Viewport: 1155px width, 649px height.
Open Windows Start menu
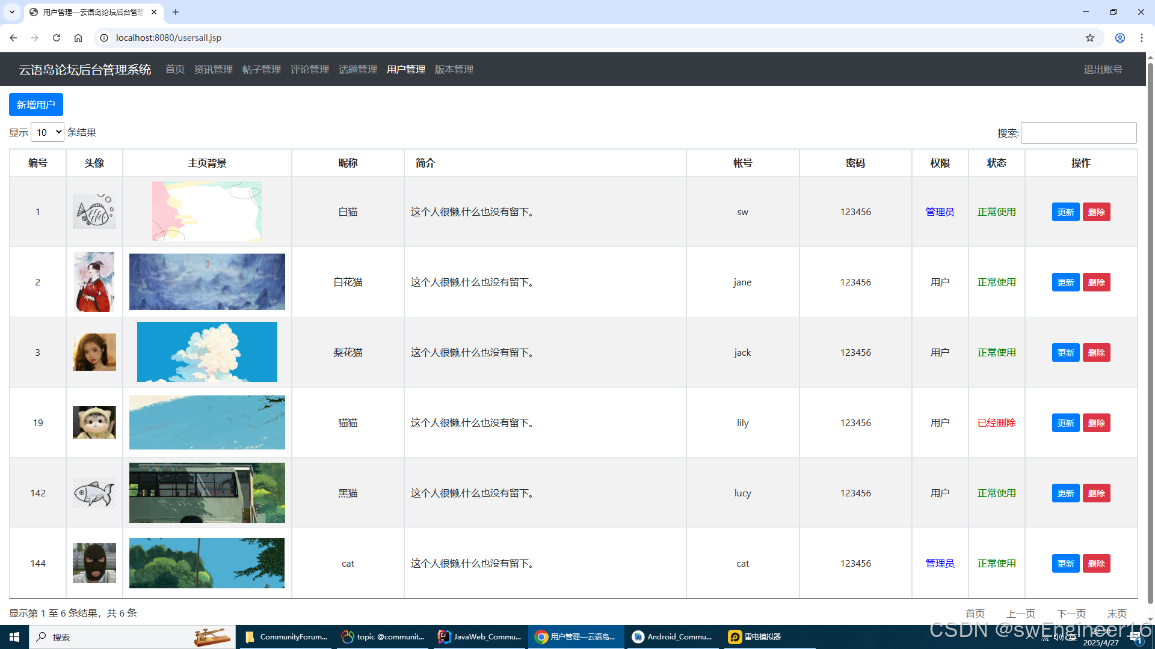[x=14, y=637]
